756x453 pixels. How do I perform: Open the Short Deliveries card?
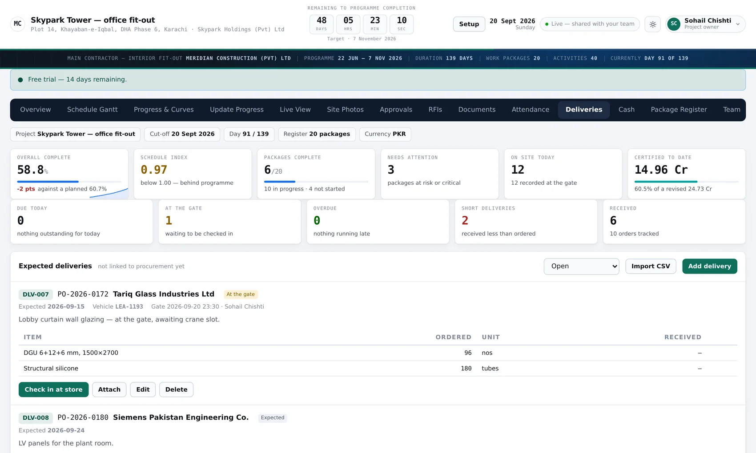(x=526, y=222)
